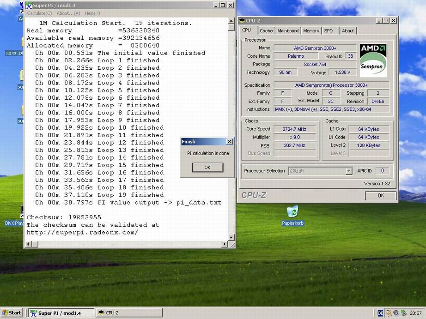Open the Calculate(C) menu
This screenshot has width=426, height=319.
tap(39, 13)
